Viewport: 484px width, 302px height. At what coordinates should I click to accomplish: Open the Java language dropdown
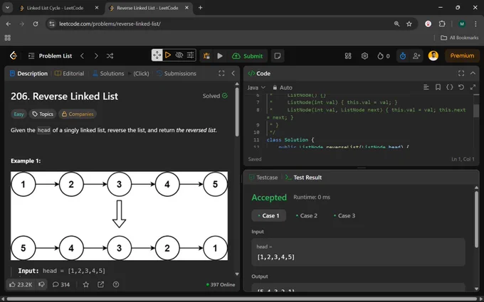(x=256, y=87)
